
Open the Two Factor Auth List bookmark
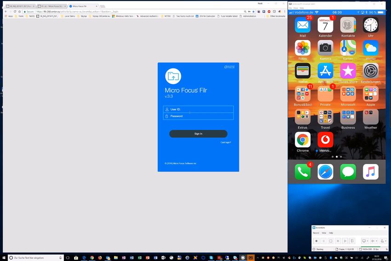pyautogui.click(x=183, y=16)
